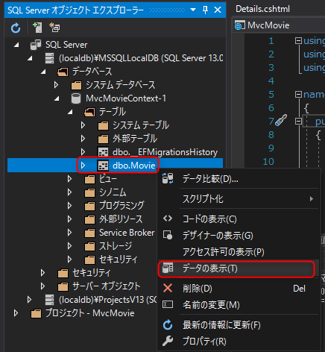Select the システム データベース label
The height and width of the screenshot is (352, 325).
121,85
